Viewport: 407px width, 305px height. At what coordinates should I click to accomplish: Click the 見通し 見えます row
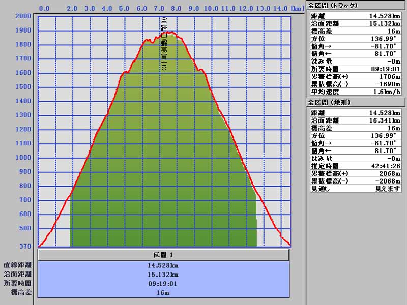355,189
